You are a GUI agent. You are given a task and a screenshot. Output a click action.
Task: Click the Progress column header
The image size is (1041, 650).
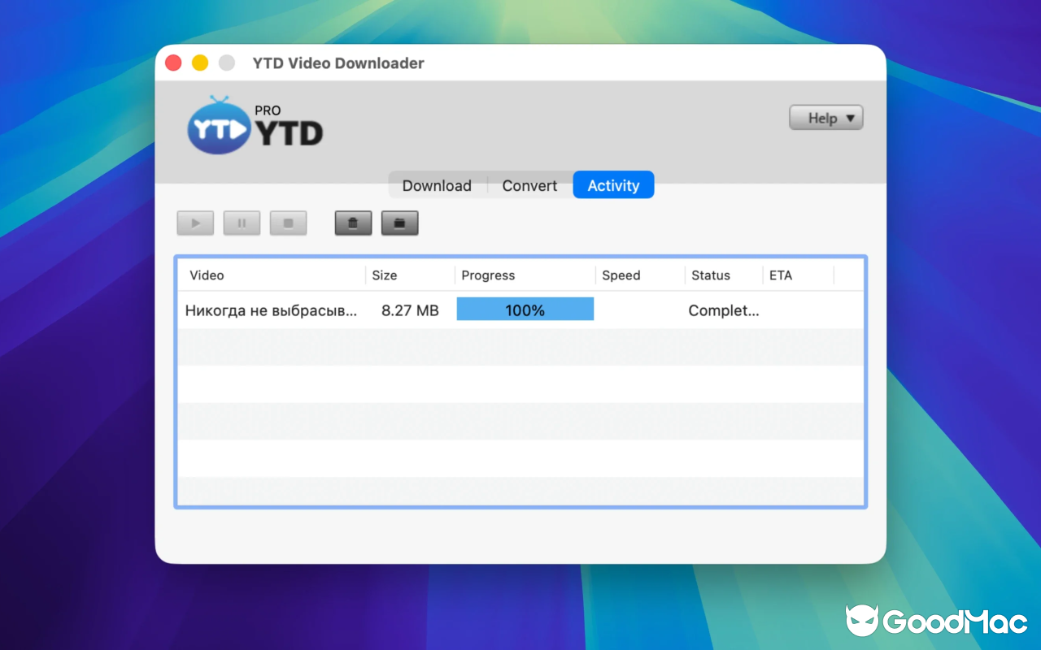488,275
